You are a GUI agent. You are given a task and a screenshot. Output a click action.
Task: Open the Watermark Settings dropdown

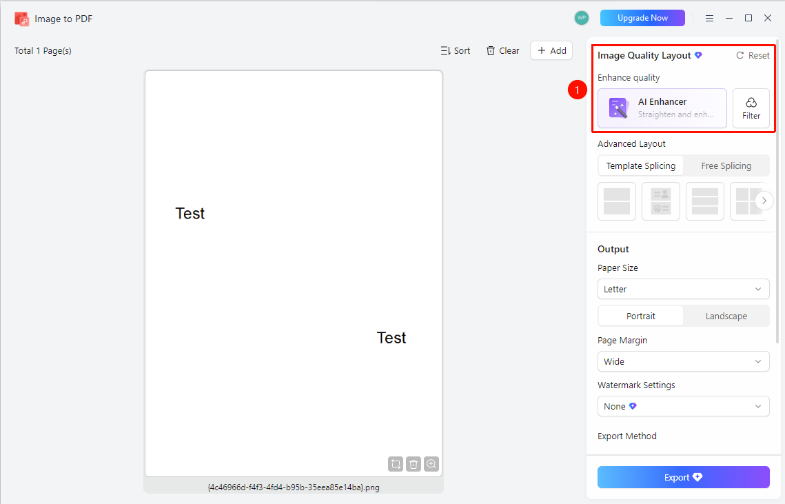pyautogui.click(x=684, y=406)
